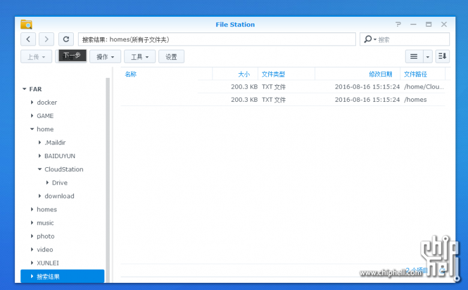The width and height of the screenshot is (468, 290).
Task: Expand the Drive folder arrow
Action: pos(47,182)
